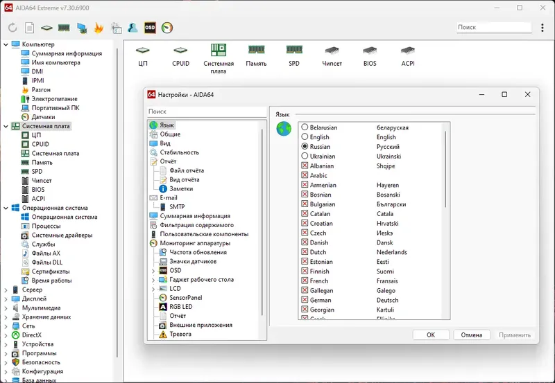Expand the LCD settings node
The height and width of the screenshot is (383, 555).
(153, 289)
